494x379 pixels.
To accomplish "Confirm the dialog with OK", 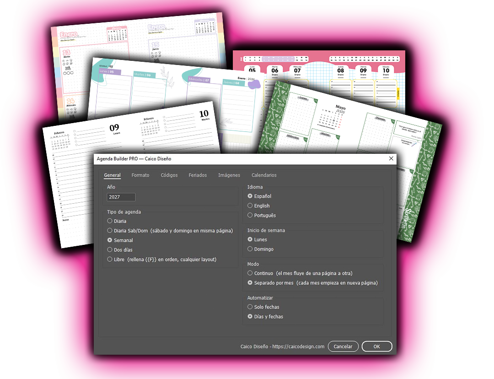I will [x=377, y=346].
